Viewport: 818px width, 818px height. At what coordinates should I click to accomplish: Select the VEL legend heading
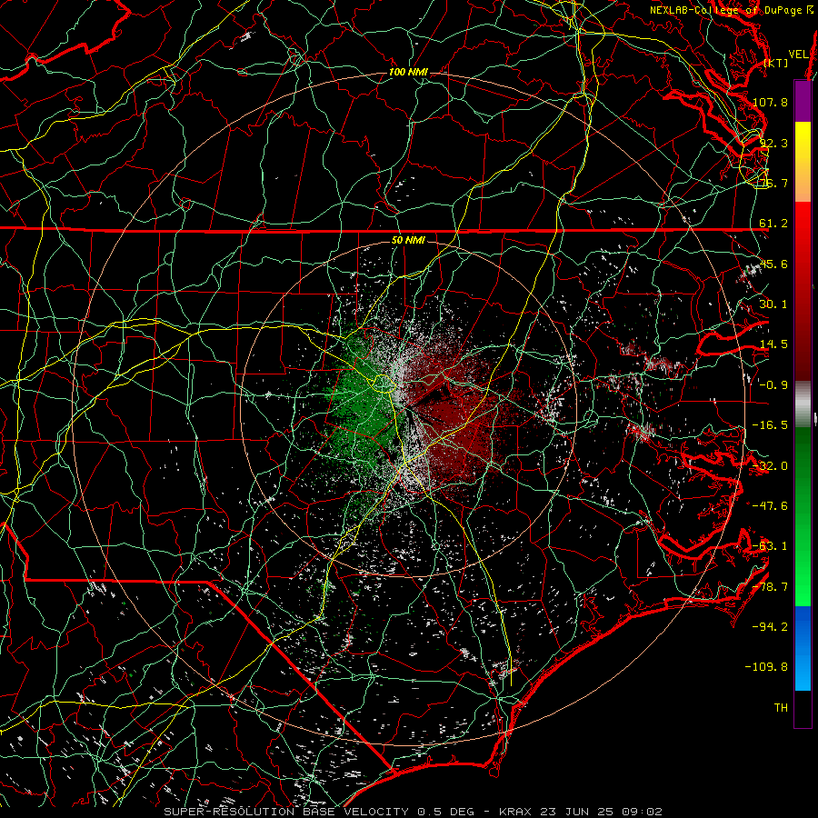[x=799, y=55]
